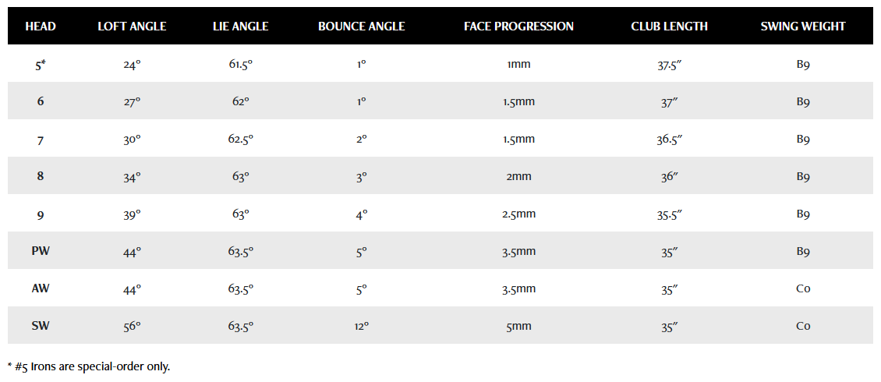The image size is (881, 382).
Task: Click the 2.5mm face progression cell
Action: 518,214
